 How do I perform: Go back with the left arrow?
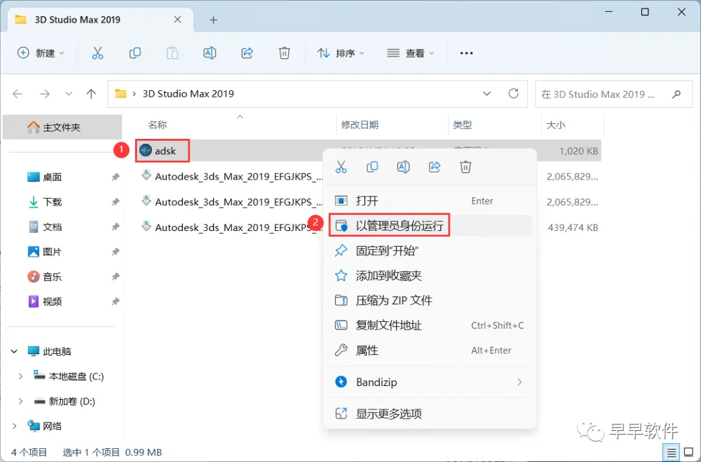pyautogui.click(x=18, y=94)
